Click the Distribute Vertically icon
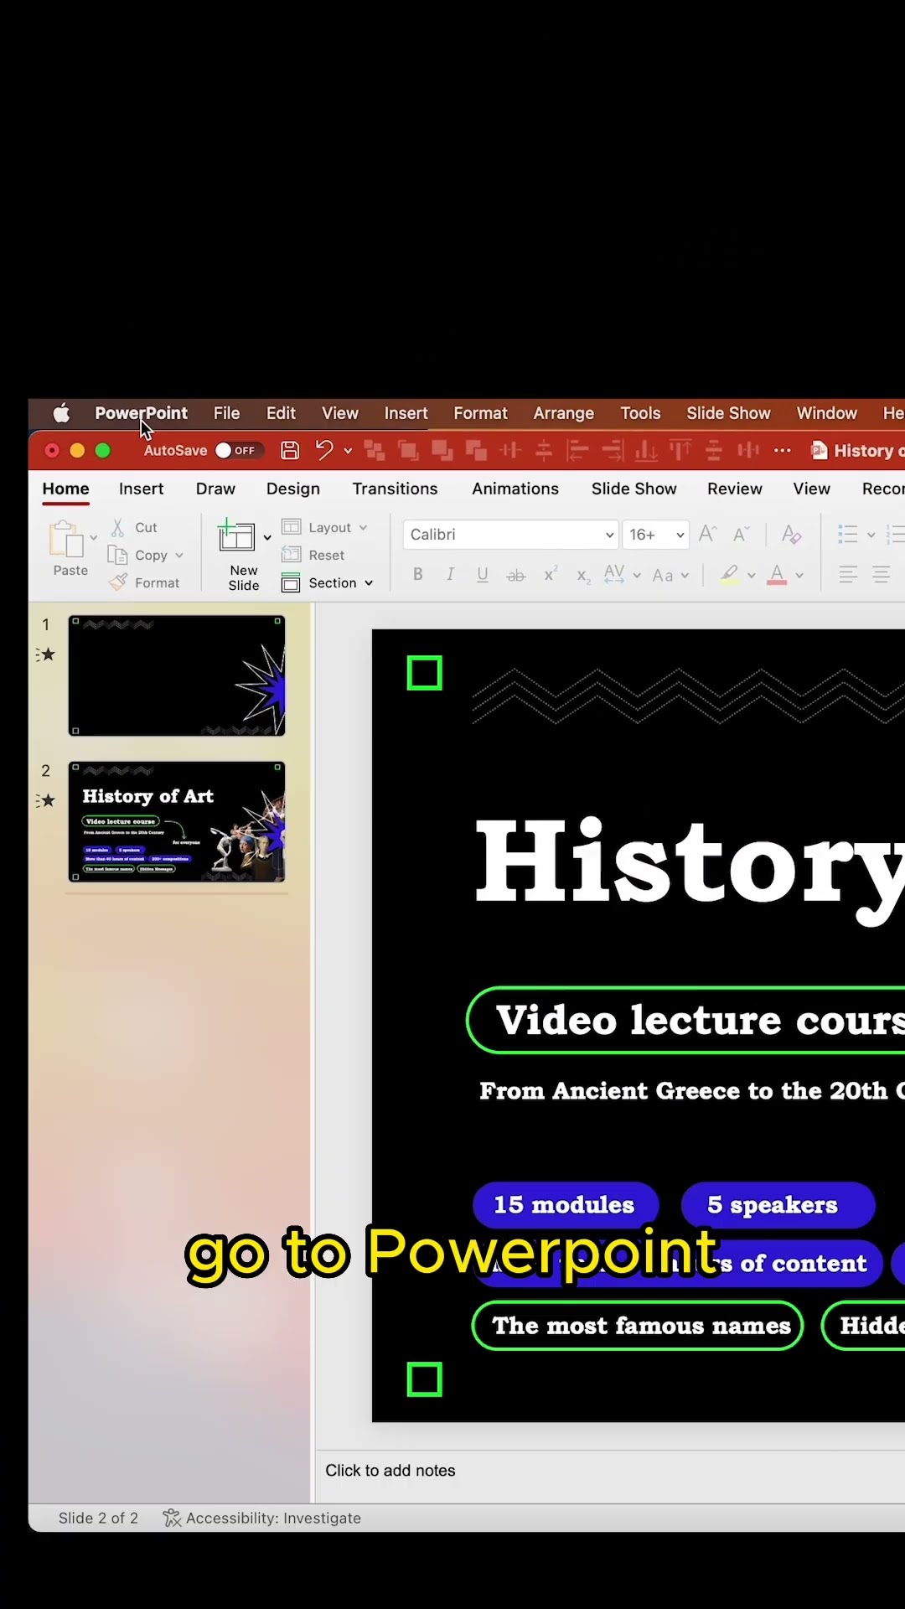The width and height of the screenshot is (905, 1609). [747, 451]
